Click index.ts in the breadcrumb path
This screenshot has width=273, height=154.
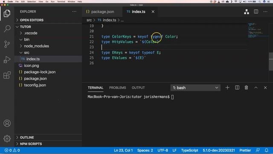(109, 20)
